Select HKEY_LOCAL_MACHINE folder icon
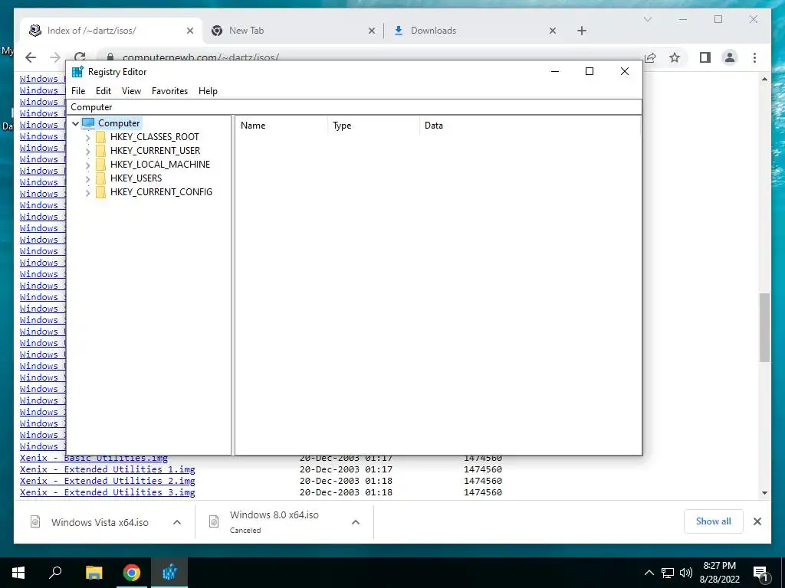The height and width of the screenshot is (588, 785). 100,165
